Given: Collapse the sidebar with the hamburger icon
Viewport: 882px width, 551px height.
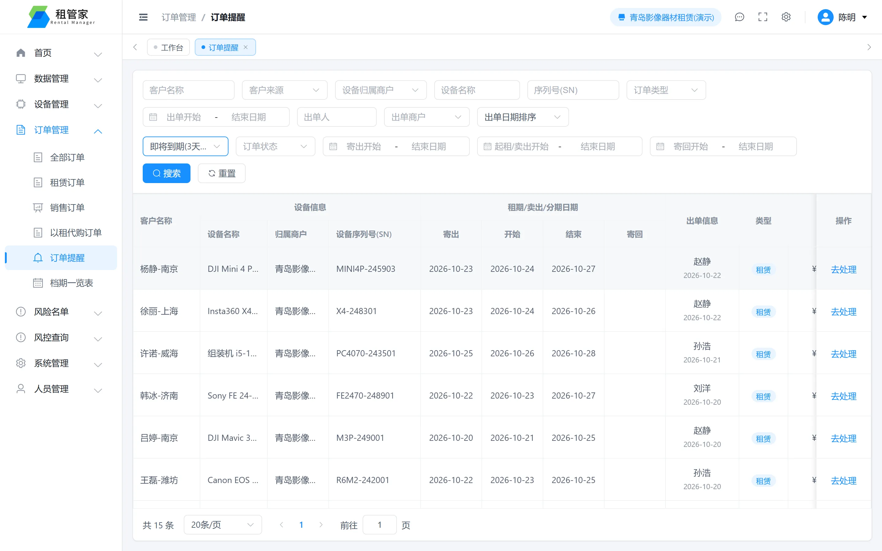Looking at the screenshot, I should tap(143, 17).
